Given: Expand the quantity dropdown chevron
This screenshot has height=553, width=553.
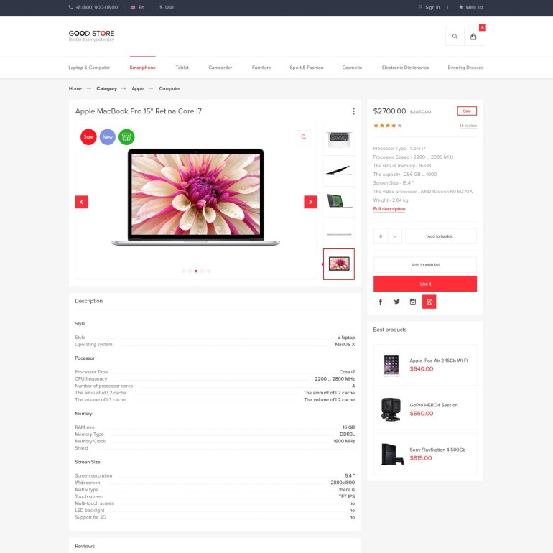Looking at the screenshot, I should 395,236.
